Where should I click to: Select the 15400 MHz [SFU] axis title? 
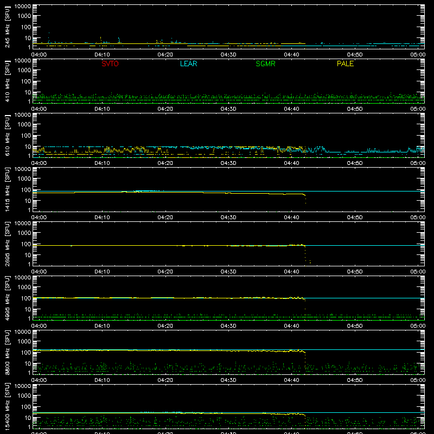[7, 407]
